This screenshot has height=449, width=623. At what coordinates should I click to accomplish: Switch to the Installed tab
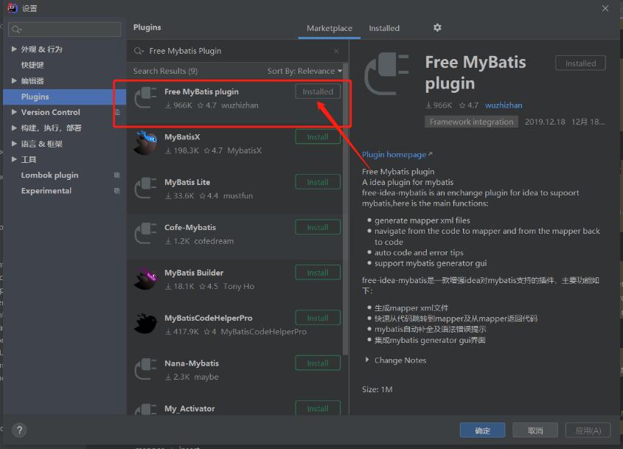[x=384, y=28]
